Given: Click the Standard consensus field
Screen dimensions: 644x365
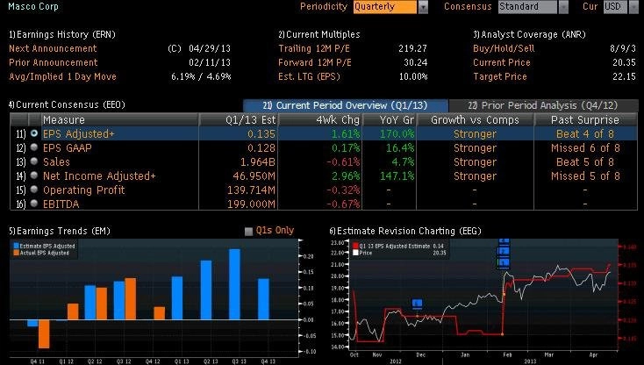Looking at the screenshot, I should [x=528, y=7].
